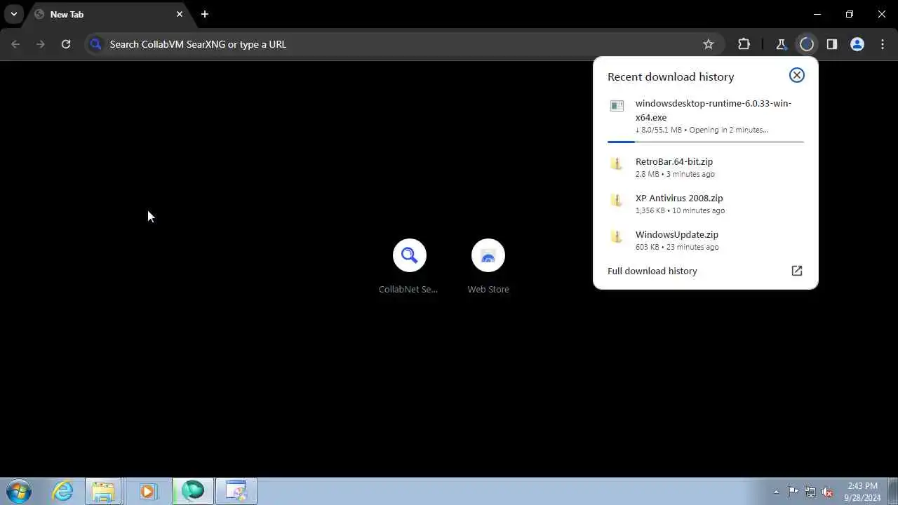The image size is (898, 505).
Task: Click the search icon in address bar
Action: click(96, 44)
